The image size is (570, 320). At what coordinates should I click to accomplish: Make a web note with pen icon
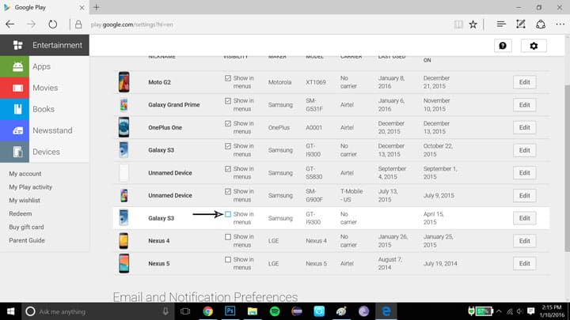[521, 24]
